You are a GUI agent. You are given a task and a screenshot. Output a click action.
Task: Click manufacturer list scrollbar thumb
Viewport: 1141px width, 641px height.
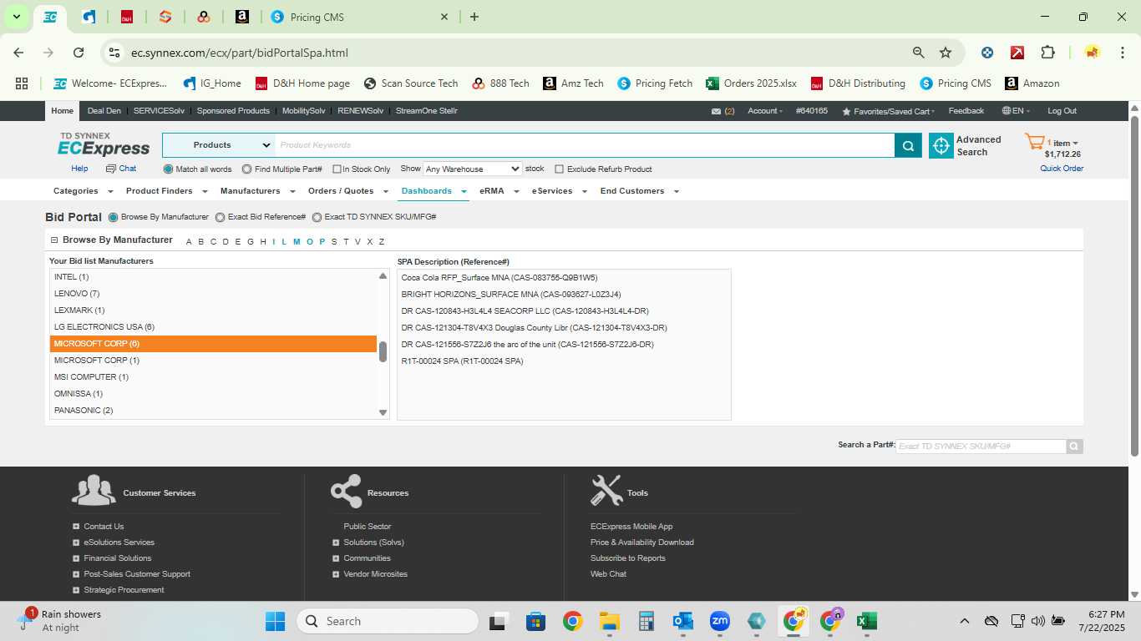pos(383,352)
